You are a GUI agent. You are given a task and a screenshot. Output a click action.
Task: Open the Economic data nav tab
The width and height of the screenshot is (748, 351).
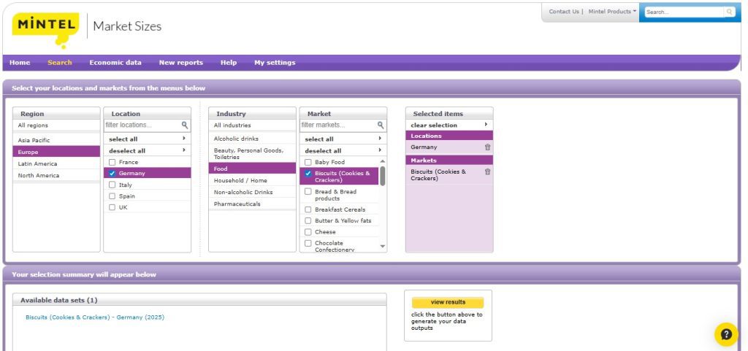coord(115,62)
